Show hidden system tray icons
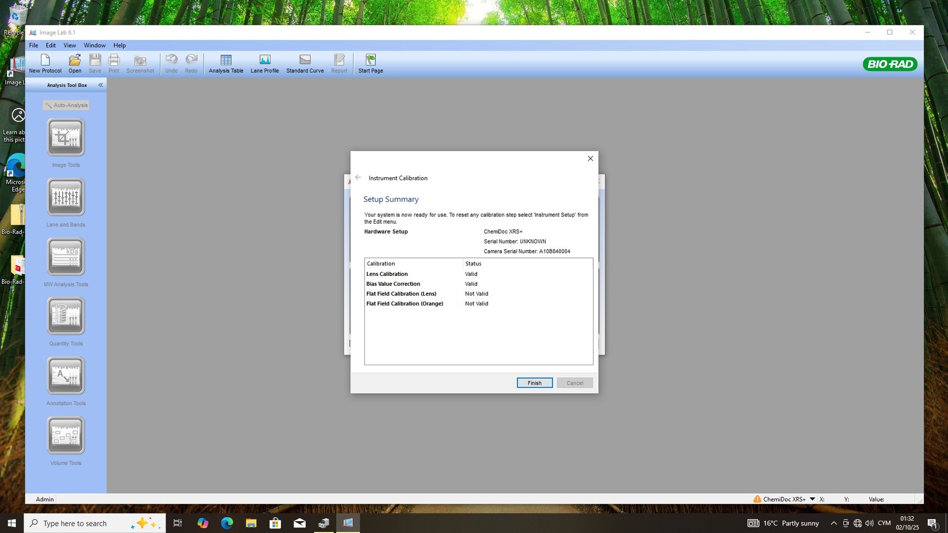948x533 pixels. pos(833,523)
